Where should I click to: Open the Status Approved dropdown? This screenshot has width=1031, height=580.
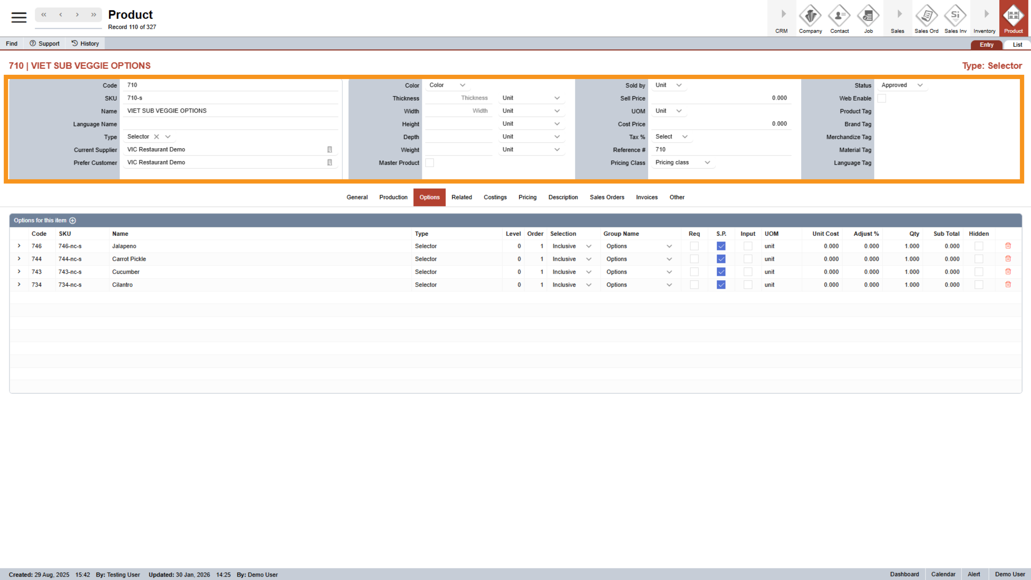pyautogui.click(x=902, y=85)
